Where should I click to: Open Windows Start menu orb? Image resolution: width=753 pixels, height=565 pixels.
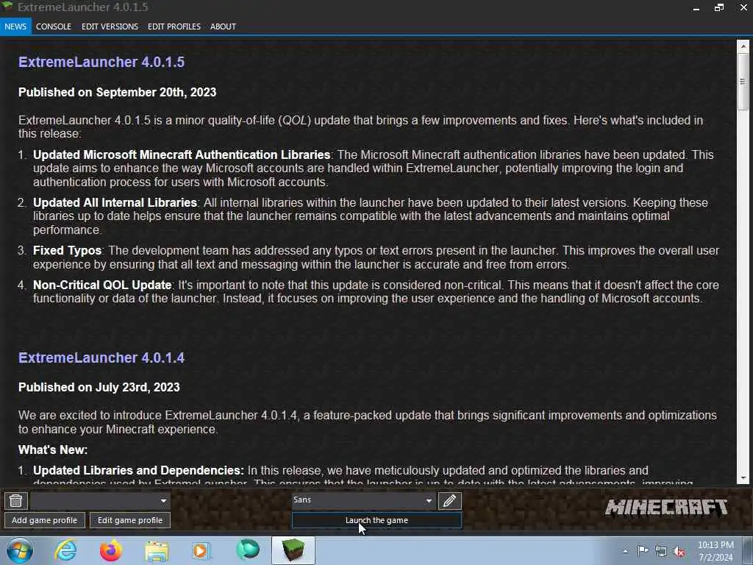(x=20, y=550)
